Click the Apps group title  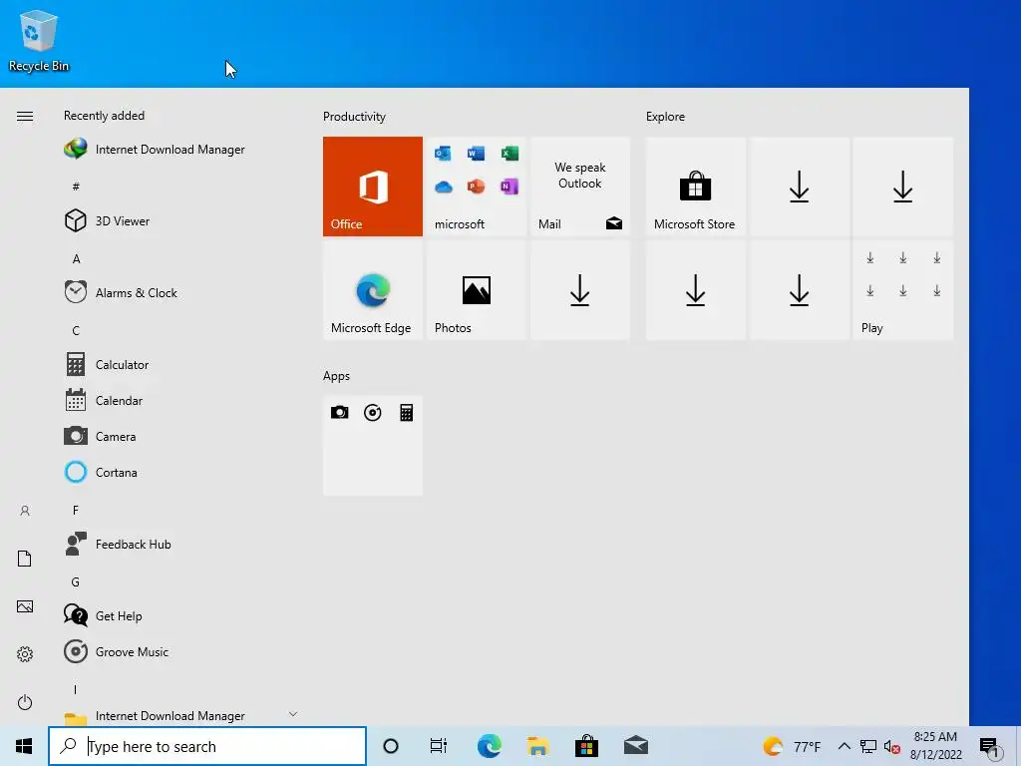pyautogui.click(x=337, y=376)
